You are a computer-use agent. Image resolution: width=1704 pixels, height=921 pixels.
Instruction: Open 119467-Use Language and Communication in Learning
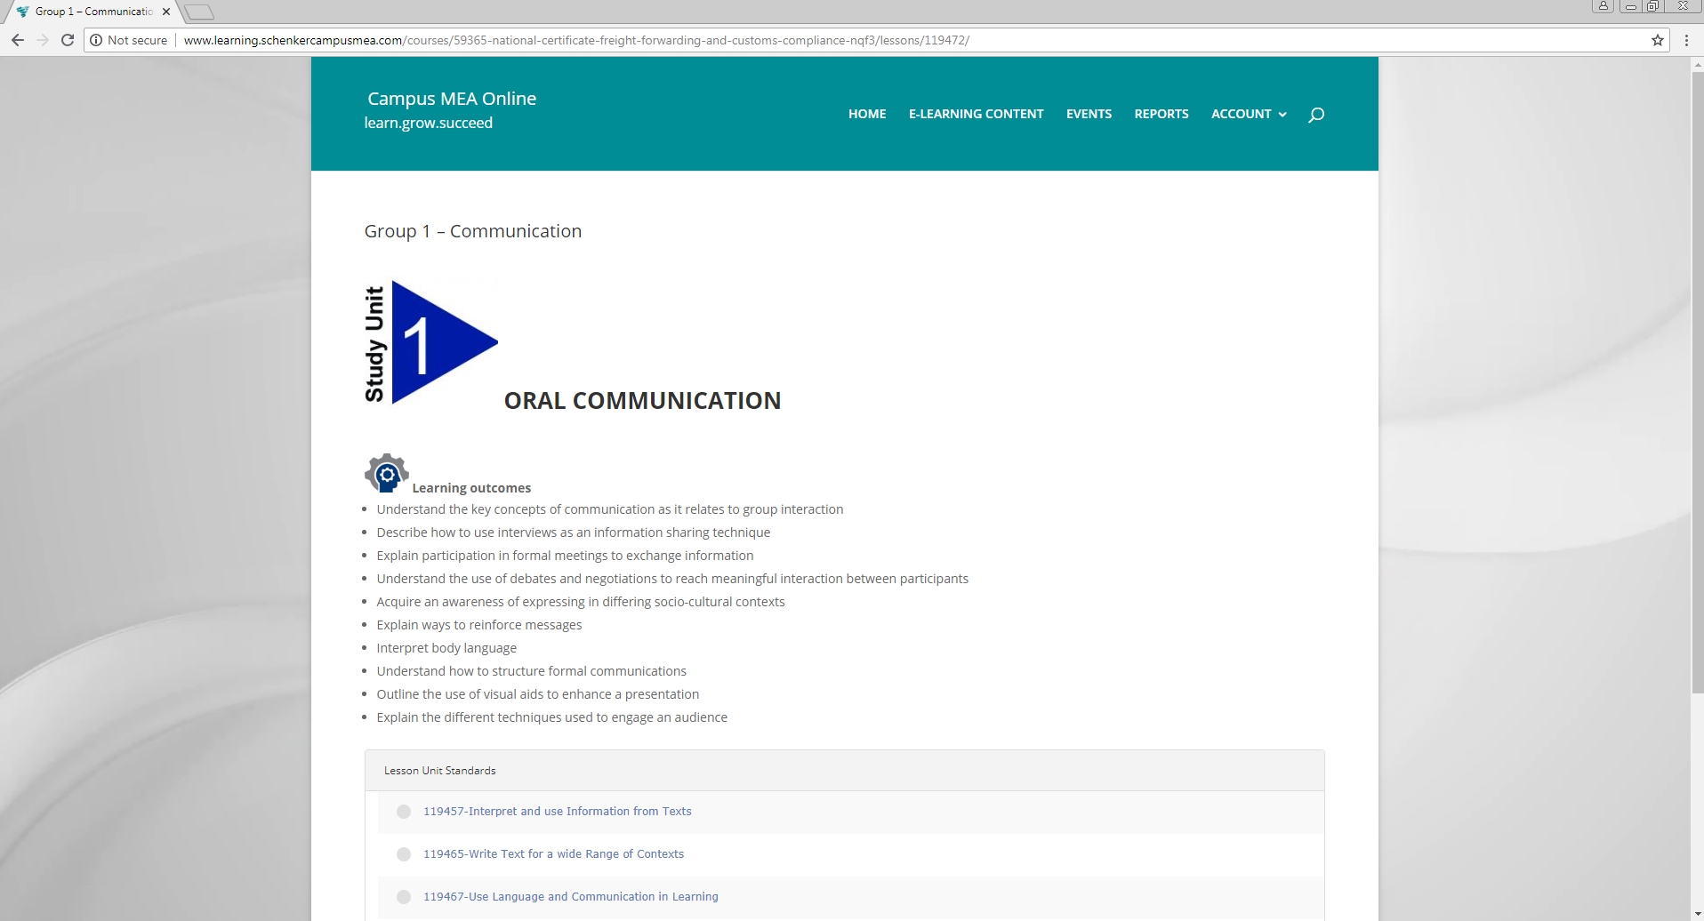pos(570,896)
